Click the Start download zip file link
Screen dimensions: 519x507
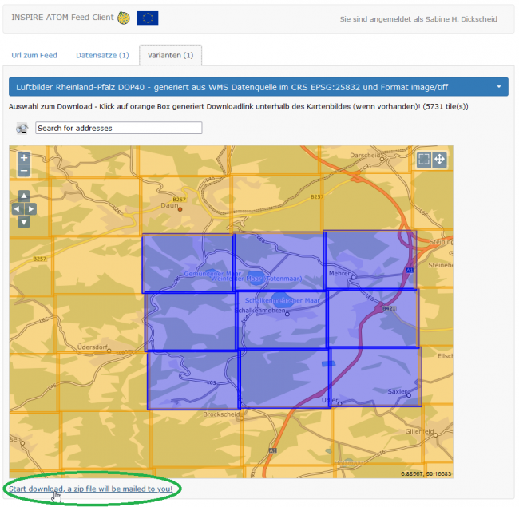point(90,489)
